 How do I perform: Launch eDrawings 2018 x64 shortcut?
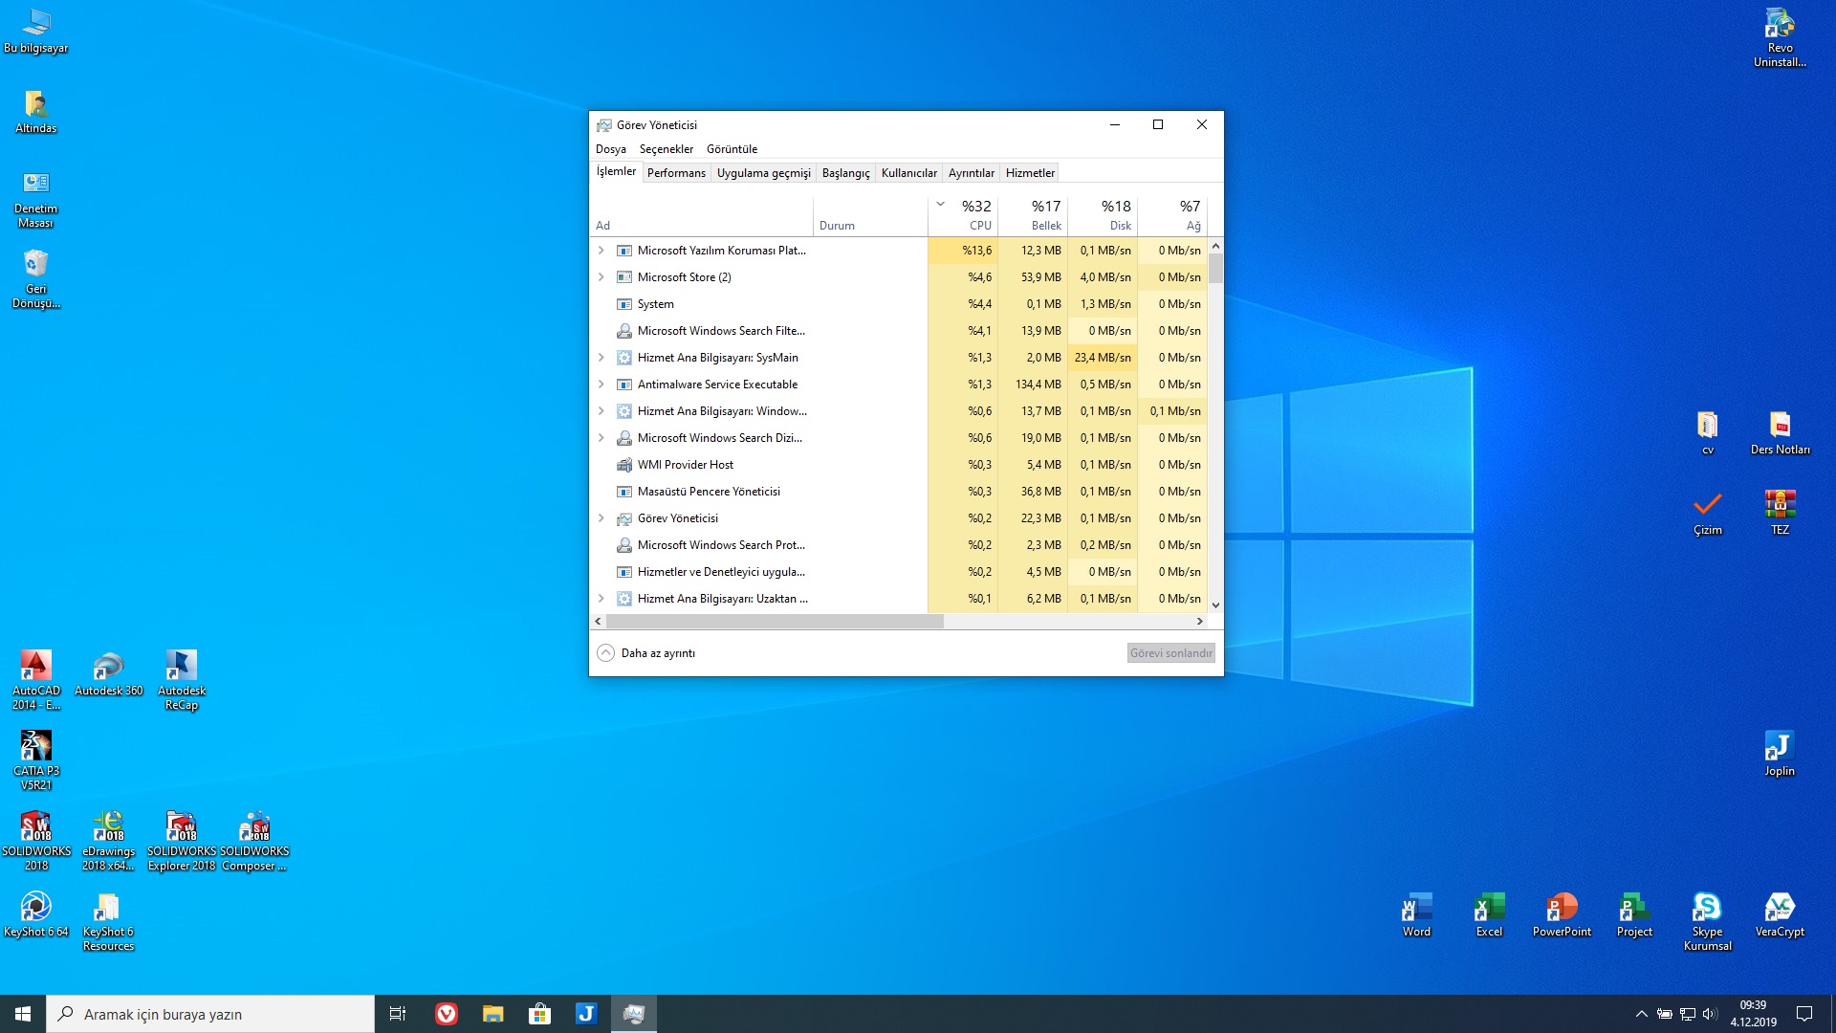coord(109,841)
